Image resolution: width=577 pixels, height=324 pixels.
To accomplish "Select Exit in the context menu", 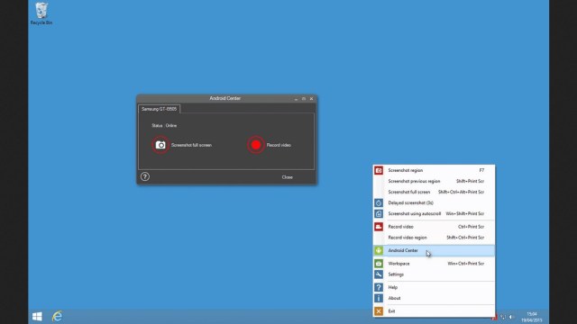I will (x=434, y=311).
